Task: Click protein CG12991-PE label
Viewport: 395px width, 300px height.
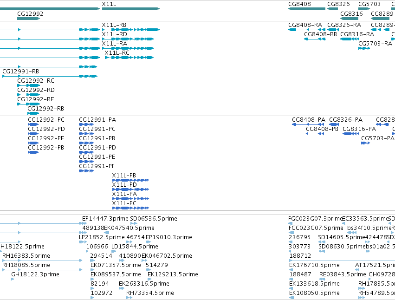Action: [97, 157]
